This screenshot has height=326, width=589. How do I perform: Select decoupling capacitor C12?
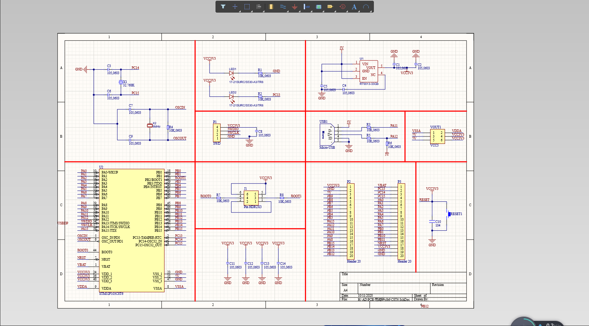(246, 263)
